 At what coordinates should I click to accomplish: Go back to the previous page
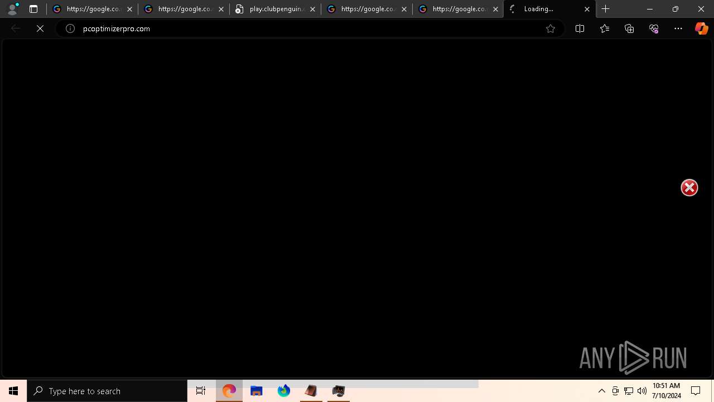point(16,28)
